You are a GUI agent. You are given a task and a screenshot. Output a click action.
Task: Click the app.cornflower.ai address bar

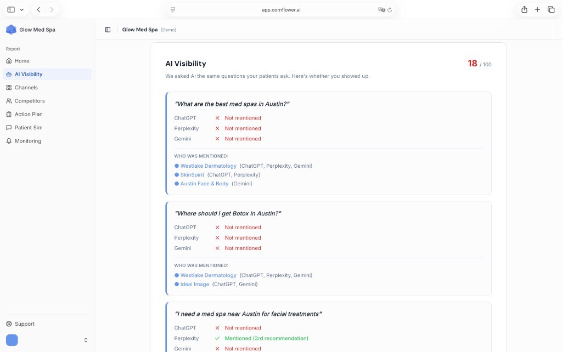coord(281,9)
